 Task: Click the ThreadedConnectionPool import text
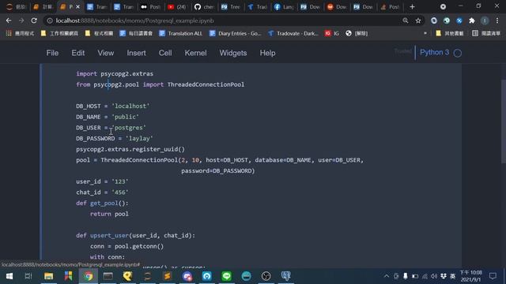206,84
